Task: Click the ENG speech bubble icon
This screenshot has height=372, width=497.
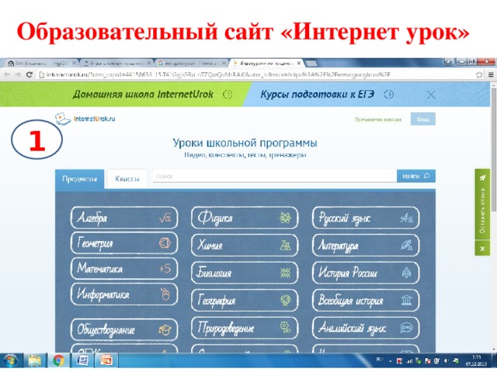Action: (x=406, y=328)
